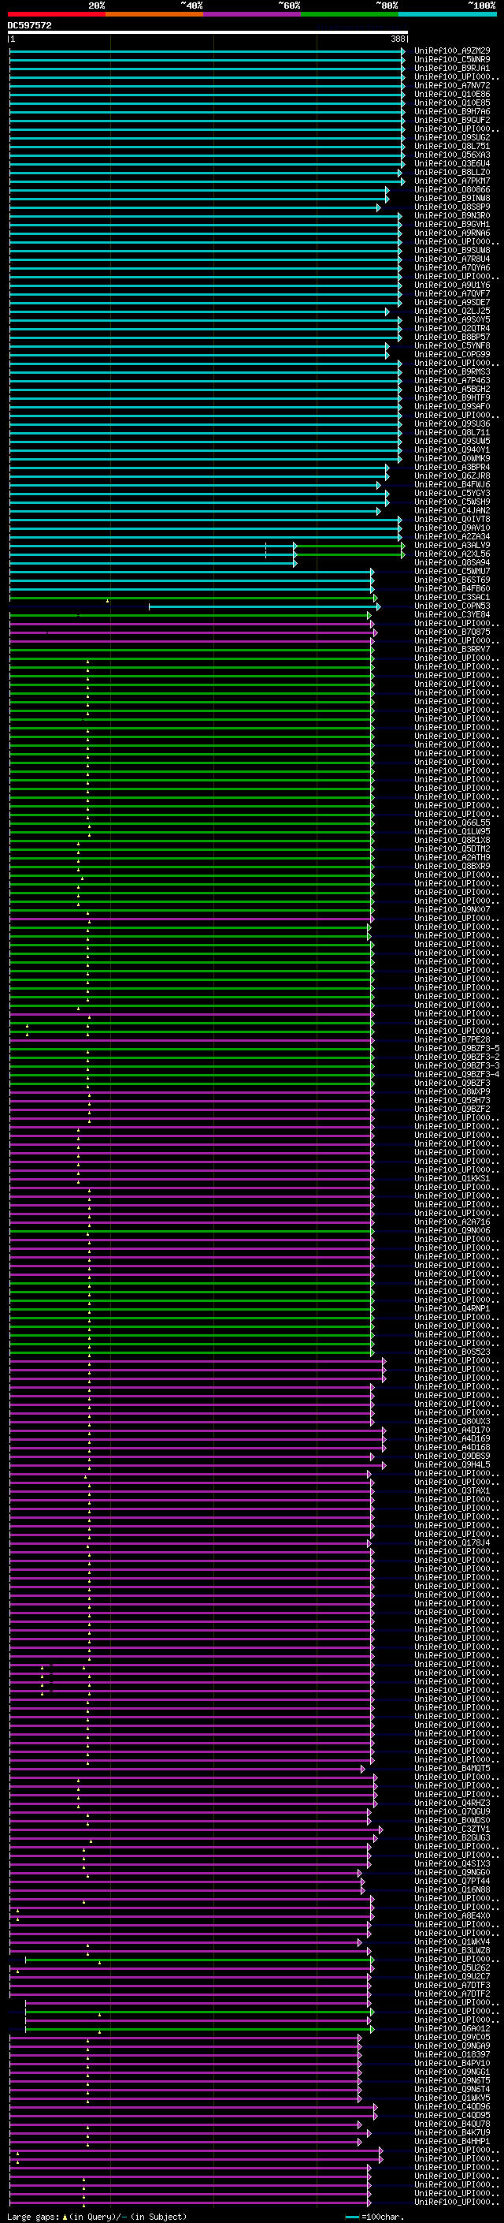
Task: Select the query name DC597572
Action: (29, 25)
